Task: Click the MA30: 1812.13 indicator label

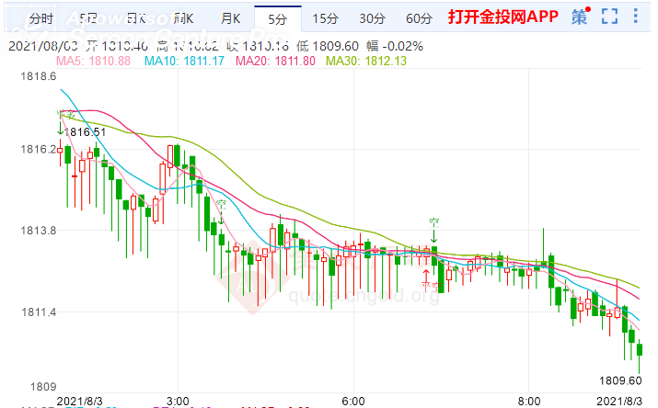Action: tap(366, 62)
